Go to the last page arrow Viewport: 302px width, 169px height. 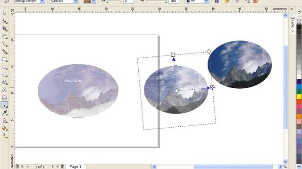58,167
